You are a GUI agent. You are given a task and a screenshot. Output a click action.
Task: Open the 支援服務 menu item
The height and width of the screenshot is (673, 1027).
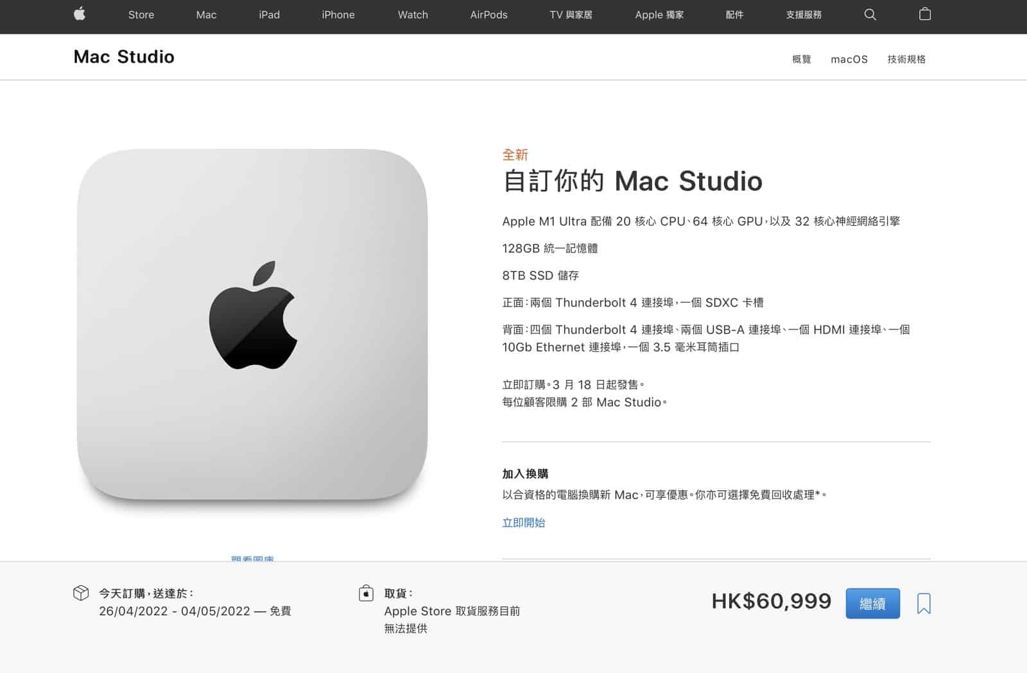point(804,15)
